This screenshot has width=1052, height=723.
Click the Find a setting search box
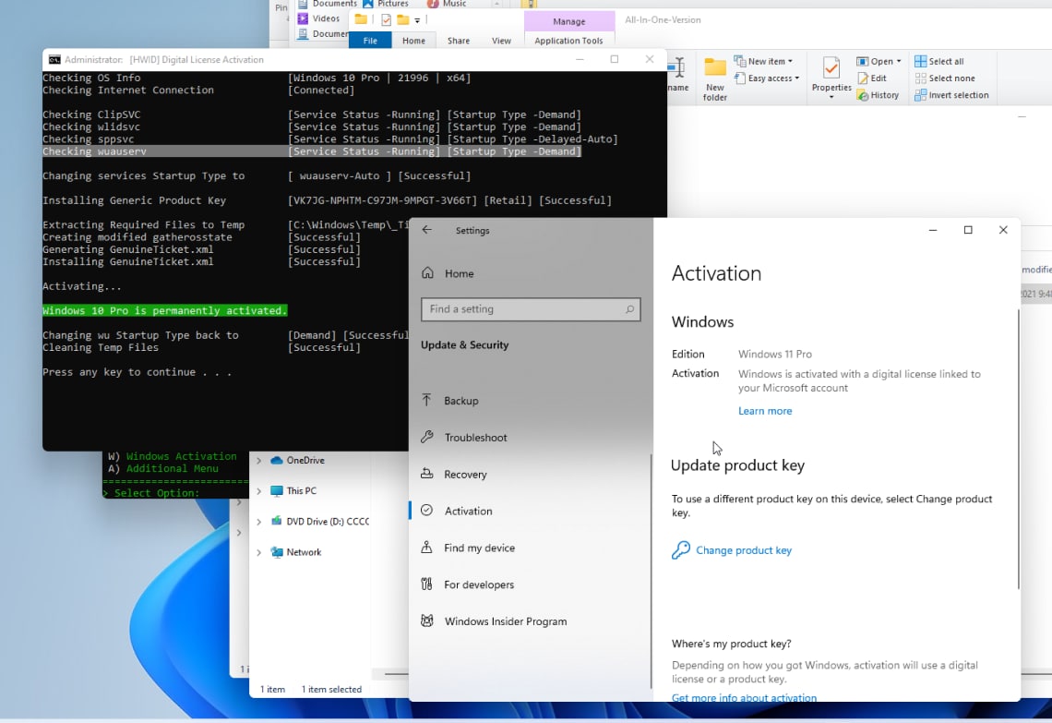click(x=531, y=309)
